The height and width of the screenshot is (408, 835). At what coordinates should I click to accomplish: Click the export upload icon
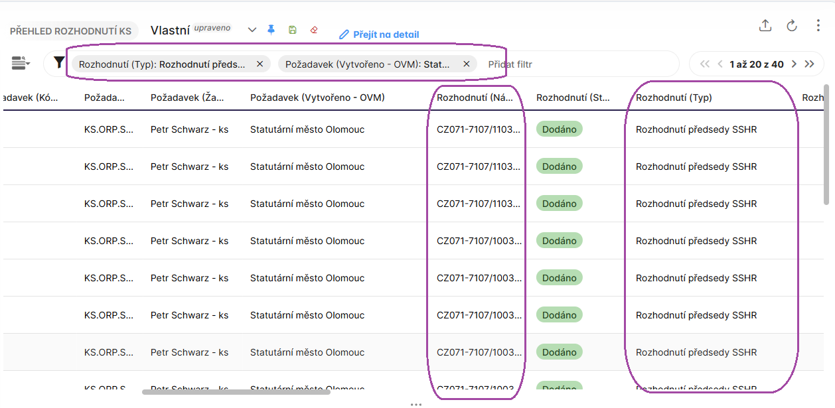click(765, 26)
